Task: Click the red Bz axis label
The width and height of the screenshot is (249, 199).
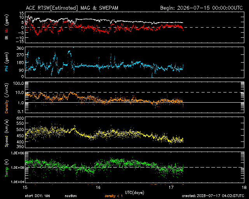Action: click(x=7, y=31)
